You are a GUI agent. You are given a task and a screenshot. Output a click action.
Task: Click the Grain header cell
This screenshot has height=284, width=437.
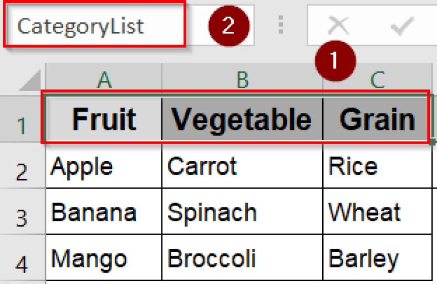(x=377, y=119)
